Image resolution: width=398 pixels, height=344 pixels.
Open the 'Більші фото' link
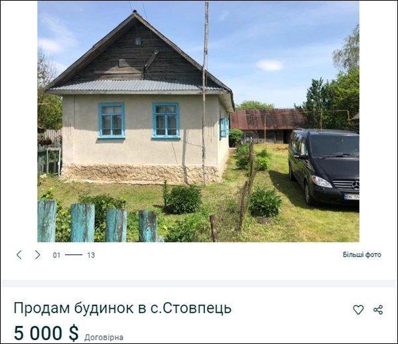[x=362, y=254]
